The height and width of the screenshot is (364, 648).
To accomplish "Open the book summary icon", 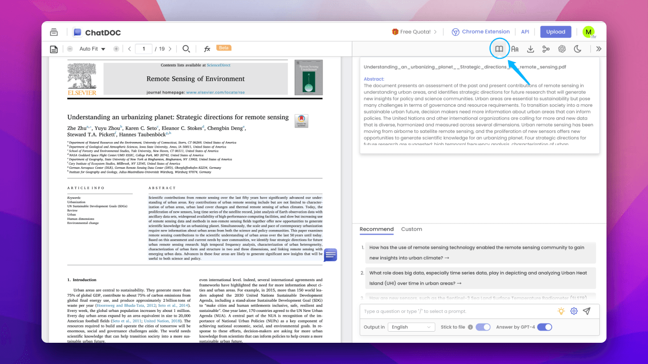I will click(x=499, y=49).
